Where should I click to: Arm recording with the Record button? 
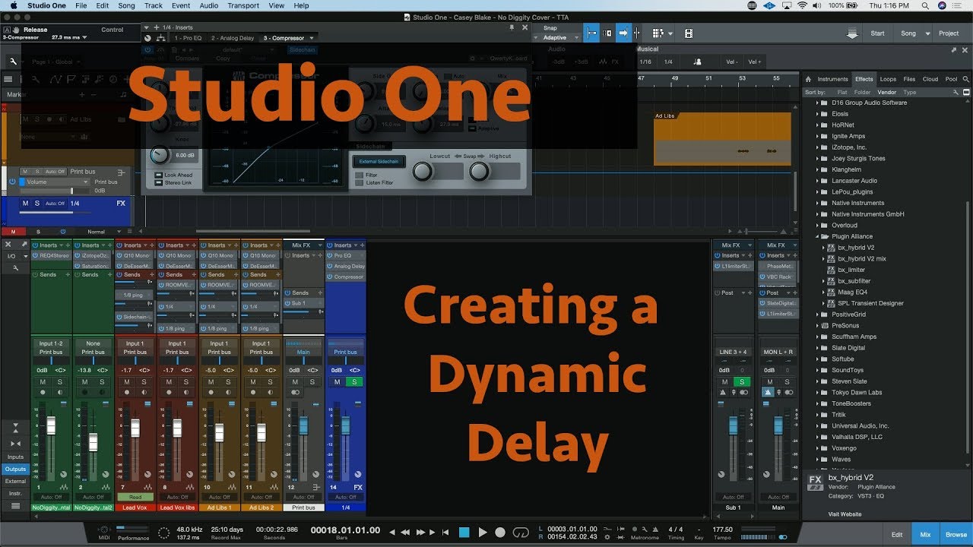click(x=500, y=533)
